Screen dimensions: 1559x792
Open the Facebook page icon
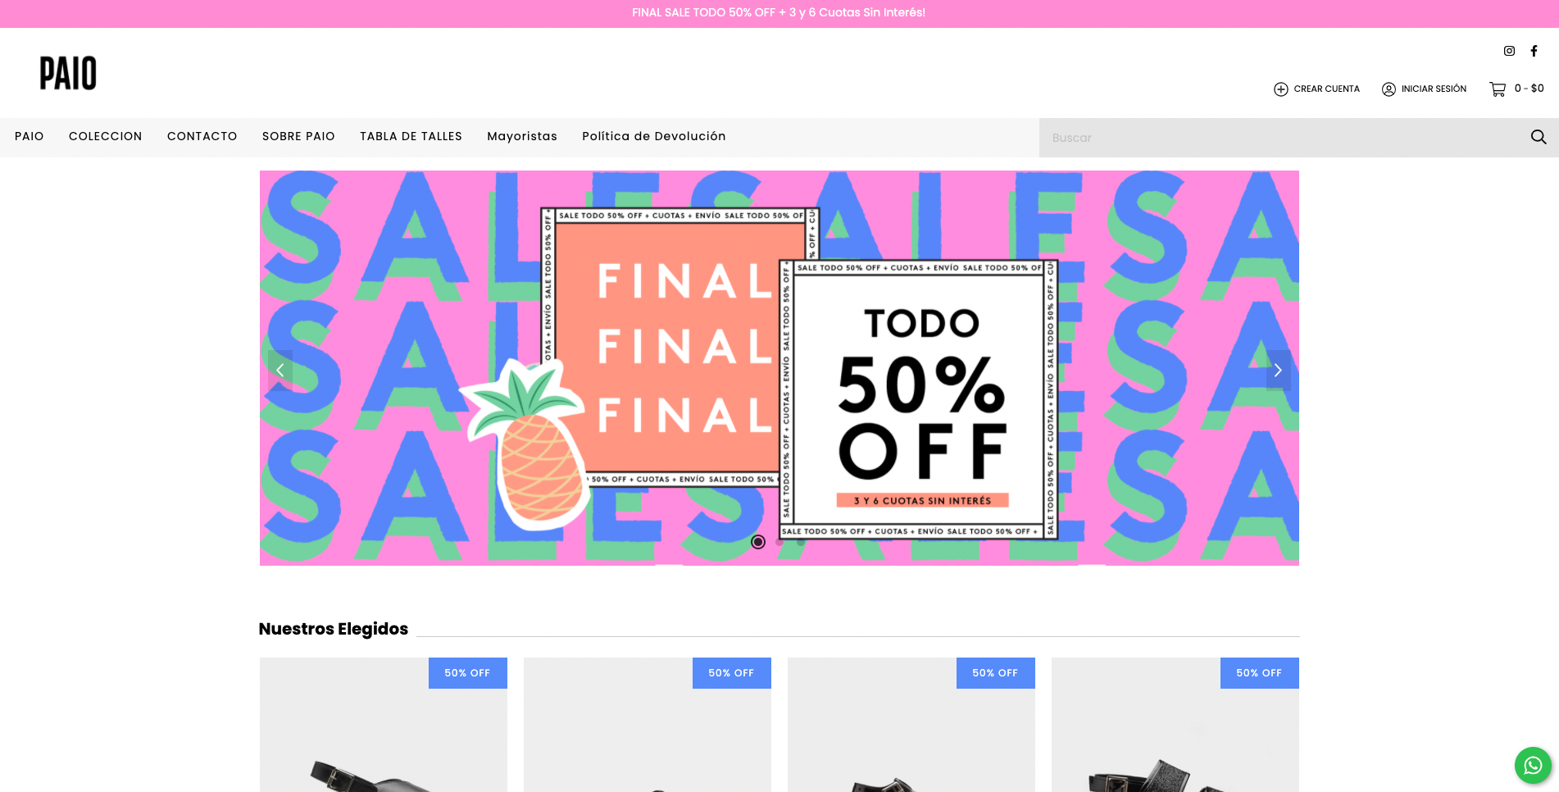1534,51
